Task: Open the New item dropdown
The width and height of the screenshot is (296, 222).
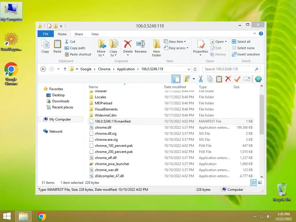Action: 175,42
